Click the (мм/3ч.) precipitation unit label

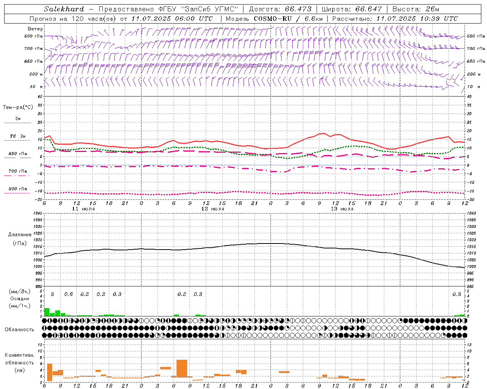(20, 291)
